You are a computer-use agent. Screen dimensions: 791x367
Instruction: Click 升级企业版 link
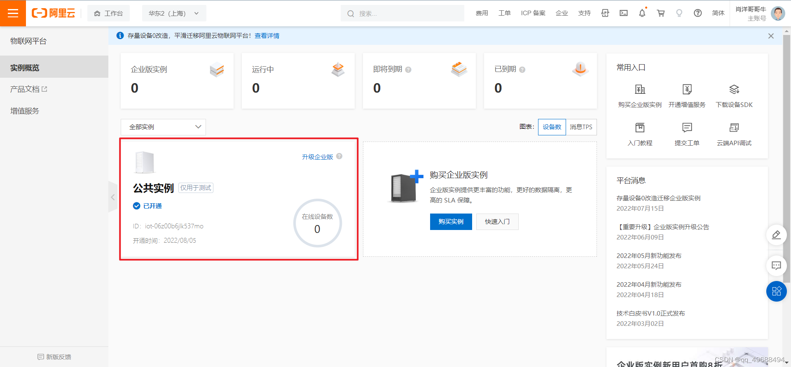tap(317, 157)
